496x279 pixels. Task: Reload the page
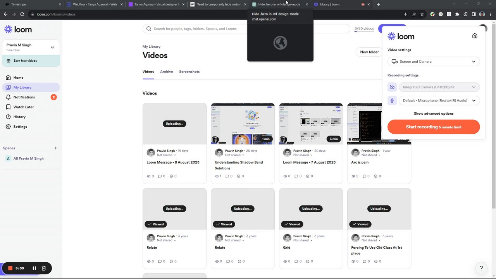click(x=22, y=14)
